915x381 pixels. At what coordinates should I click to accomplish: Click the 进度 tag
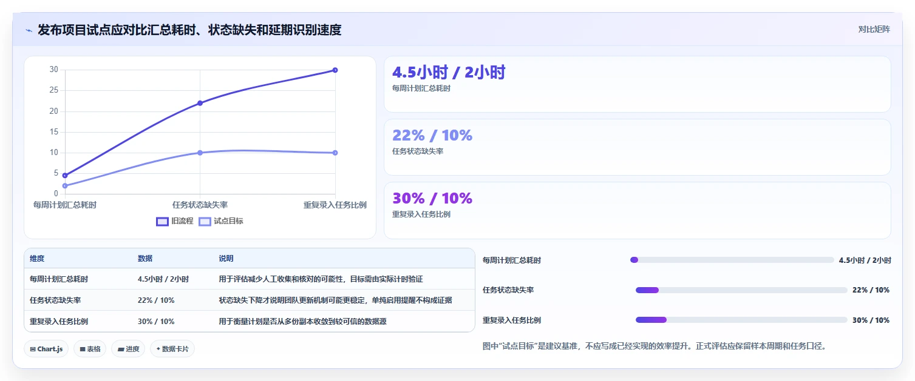[128, 349]
